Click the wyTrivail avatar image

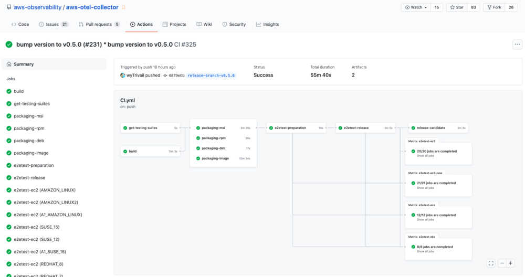point(123,76)
